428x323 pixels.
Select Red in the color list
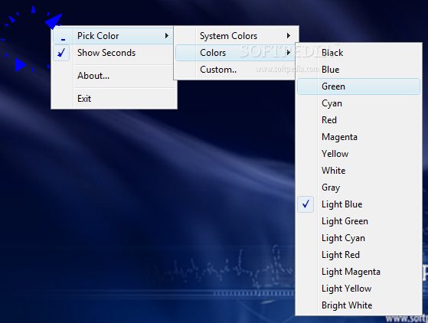358,120
